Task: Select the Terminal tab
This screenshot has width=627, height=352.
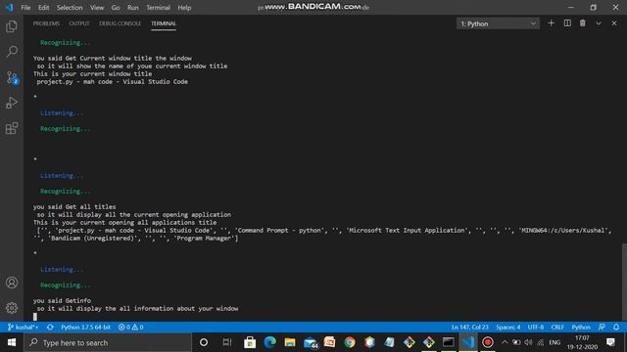Action: pos(164,23)
